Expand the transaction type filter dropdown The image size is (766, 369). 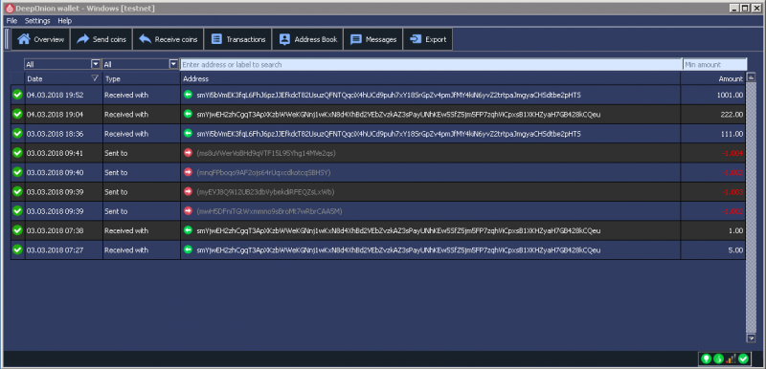pyautogui.click(x=174, y=64)
